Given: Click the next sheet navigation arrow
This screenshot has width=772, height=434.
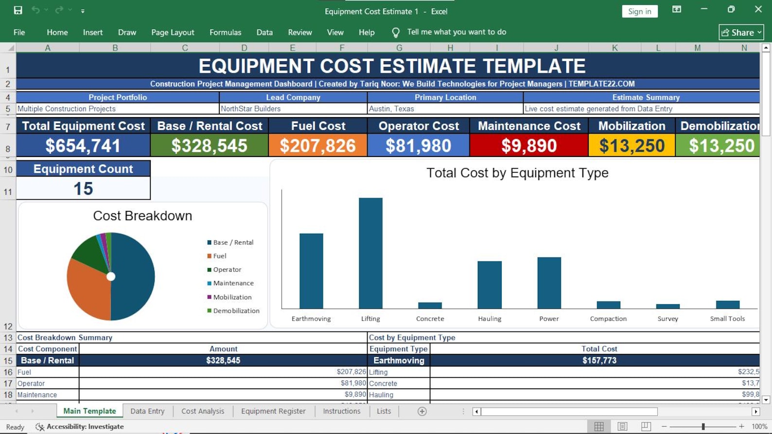Looking at the screenshot, I should pyautogui.click(x=33, y=411).
